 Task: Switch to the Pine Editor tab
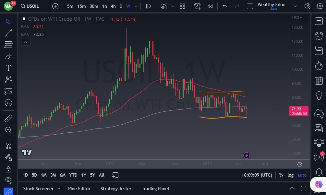click(x=79, y=189)
